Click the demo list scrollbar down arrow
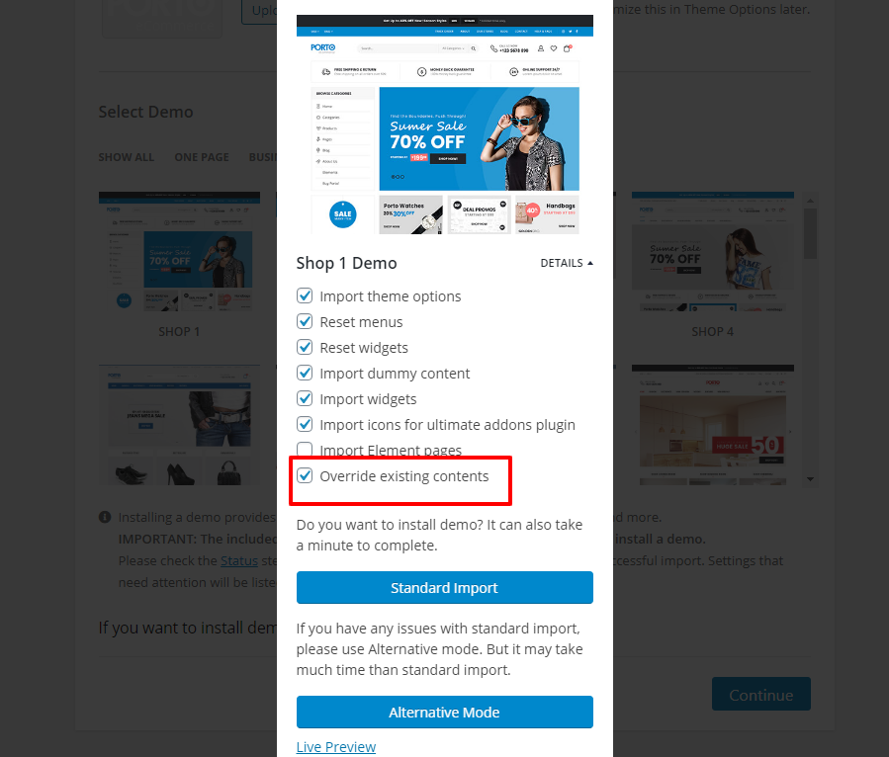 [x=810, y=479]
